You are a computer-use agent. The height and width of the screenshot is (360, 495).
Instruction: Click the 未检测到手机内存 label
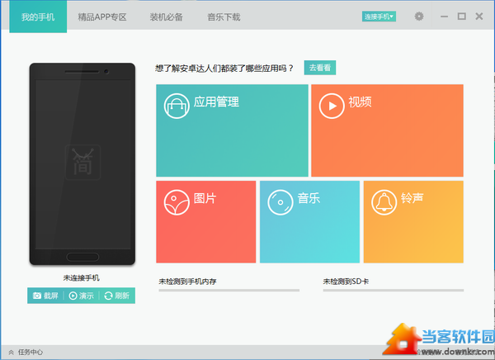pyautogui.click(x=187, y=282)
